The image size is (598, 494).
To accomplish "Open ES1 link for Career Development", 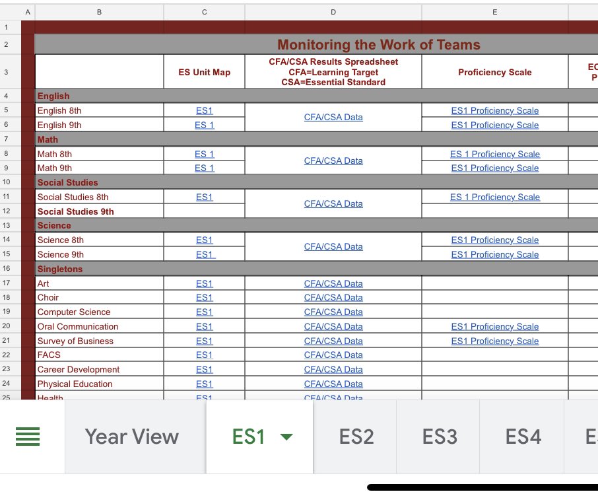I will coord(205,370).
